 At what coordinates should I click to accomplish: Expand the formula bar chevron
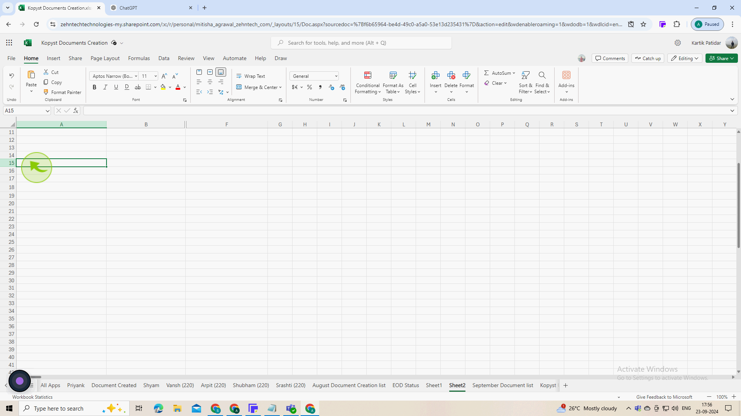[732, 111]
